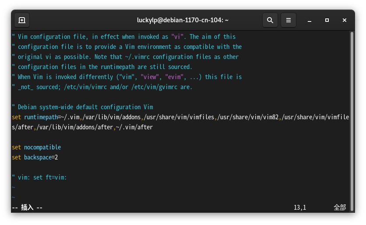Maximize the terminal window
This screenshot has height=225, width=366.
327,20
